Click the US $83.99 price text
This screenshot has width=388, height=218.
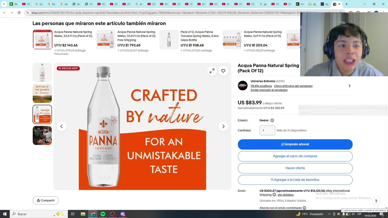[x=250, y=103]
